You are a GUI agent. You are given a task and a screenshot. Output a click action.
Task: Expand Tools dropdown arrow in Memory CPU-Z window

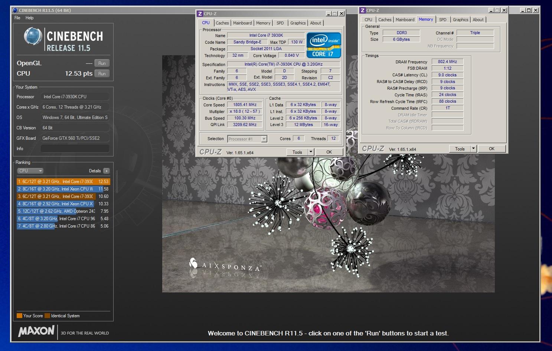coord(473,149)
